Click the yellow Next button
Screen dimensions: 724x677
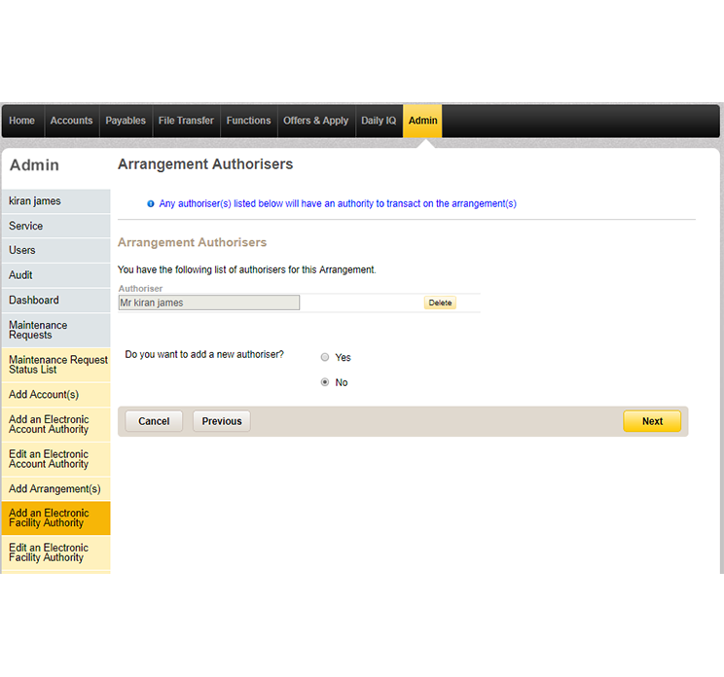652,421
